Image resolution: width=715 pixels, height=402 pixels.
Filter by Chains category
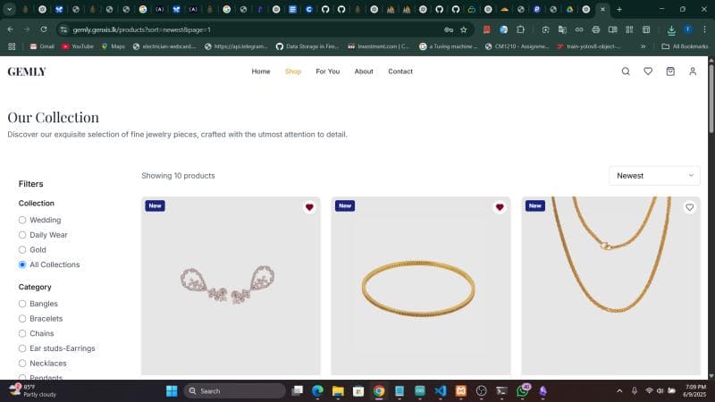pyautogui.click(x=22, y=333)
